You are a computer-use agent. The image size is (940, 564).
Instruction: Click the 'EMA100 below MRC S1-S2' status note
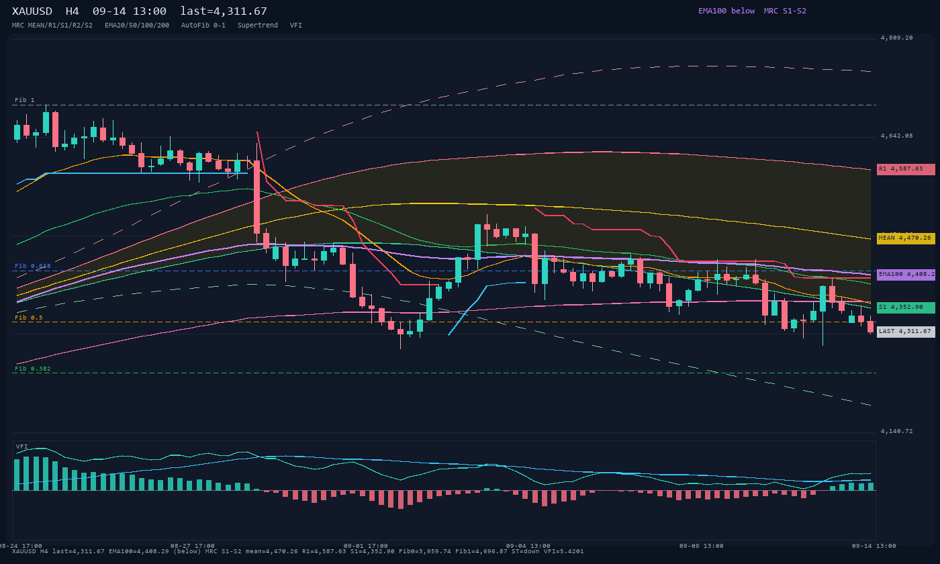(752, 11)
